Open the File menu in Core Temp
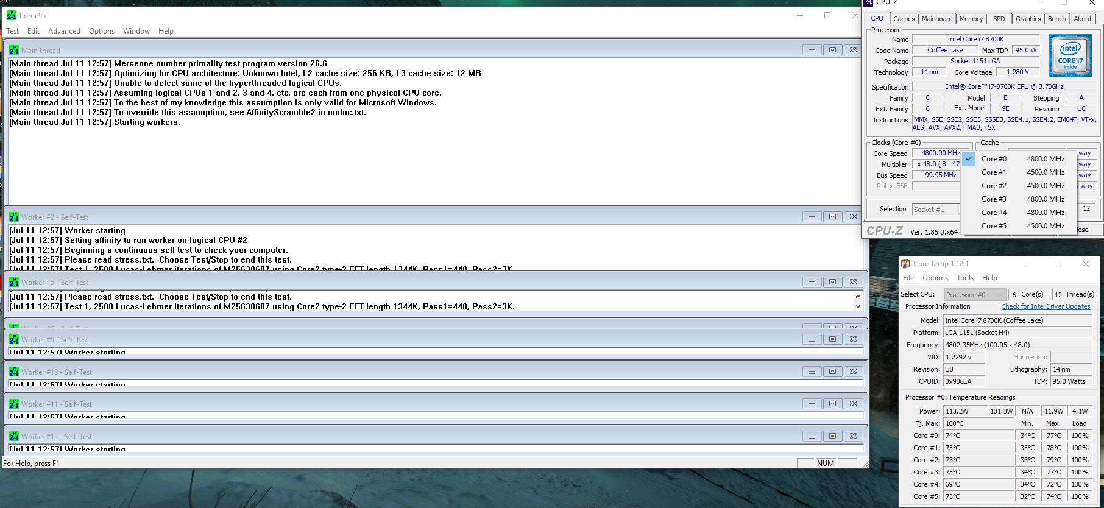The image size is (1104, 508). point(908,278)
